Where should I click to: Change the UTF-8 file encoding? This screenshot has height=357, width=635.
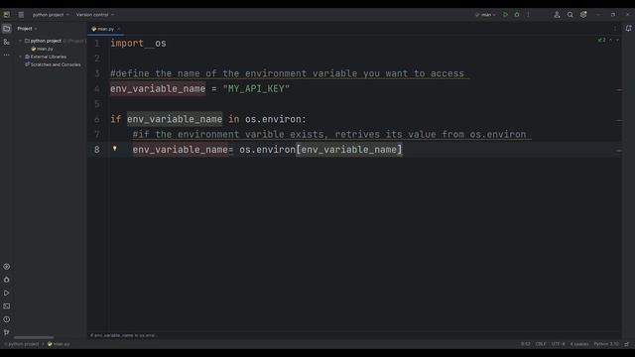[558, 344]
